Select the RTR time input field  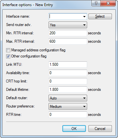click(68, 115)
